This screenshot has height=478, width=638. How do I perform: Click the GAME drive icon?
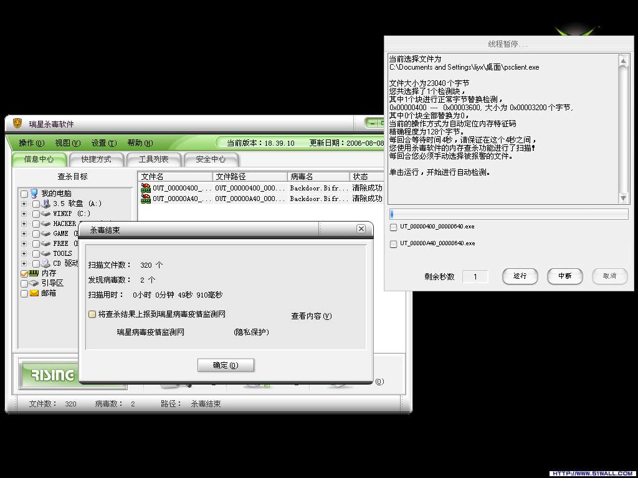45,234
